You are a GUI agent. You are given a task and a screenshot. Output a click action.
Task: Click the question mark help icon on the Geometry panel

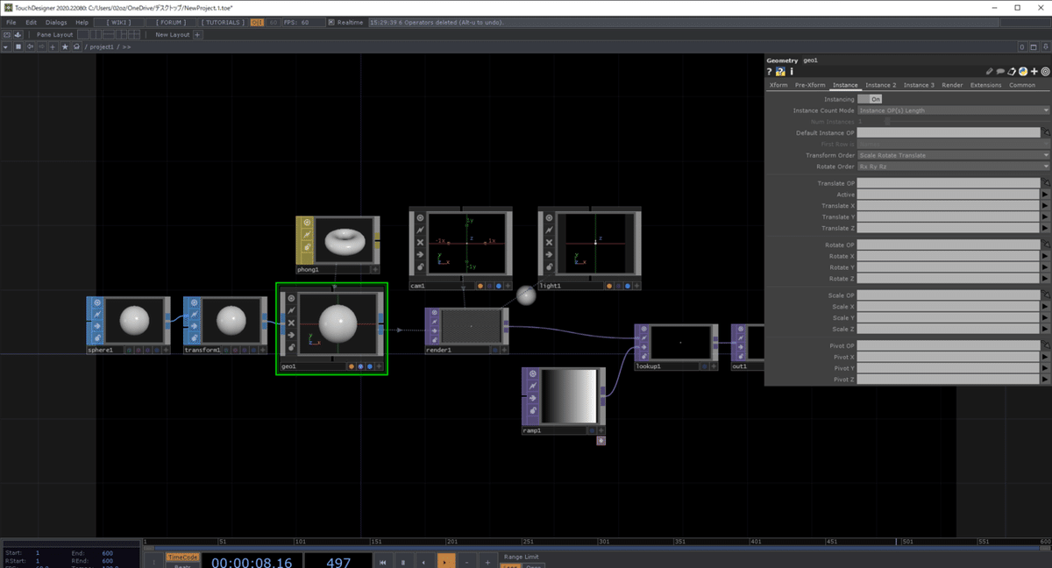pyautogui.click(x=769, y=71)
